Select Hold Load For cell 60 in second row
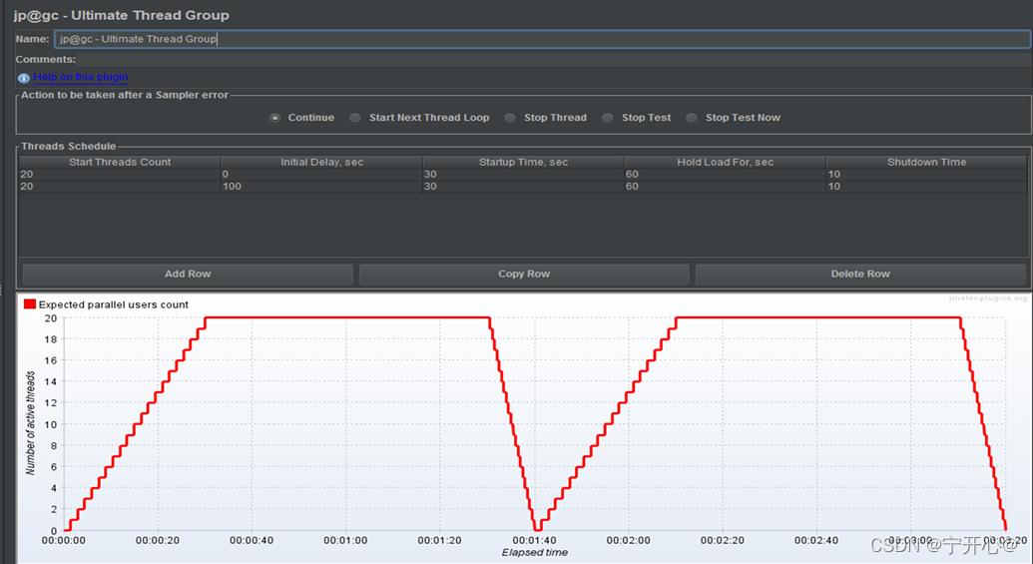 click(725, 187)
